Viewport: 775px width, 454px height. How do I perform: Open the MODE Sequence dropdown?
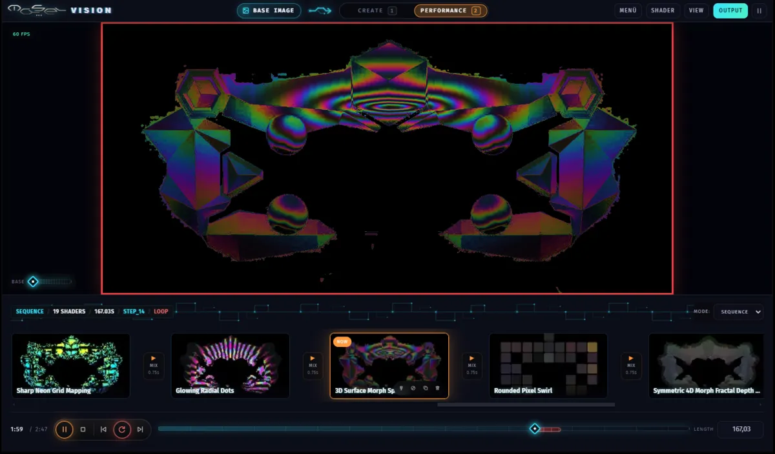pyautogui.click(x=738, y=312)
